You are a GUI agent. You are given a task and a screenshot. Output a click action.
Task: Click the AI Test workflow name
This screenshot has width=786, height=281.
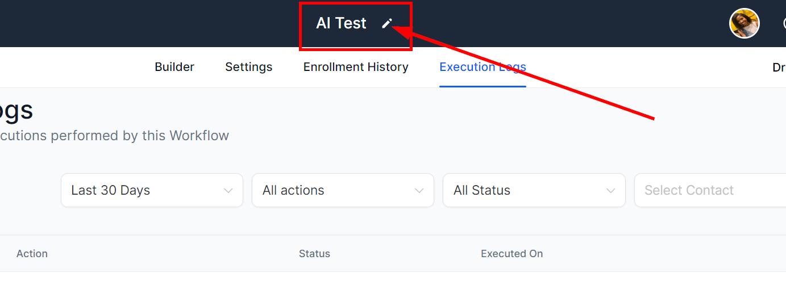341,23
